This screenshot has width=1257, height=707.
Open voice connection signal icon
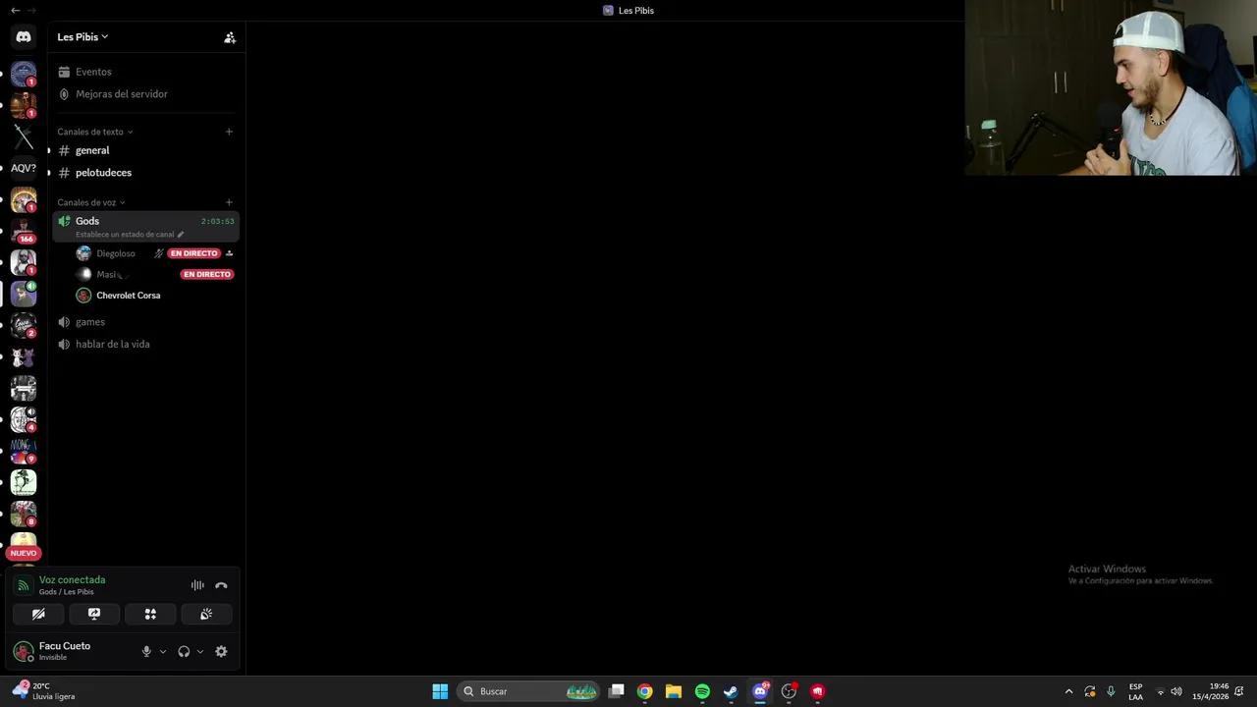(x=24, y=585)
